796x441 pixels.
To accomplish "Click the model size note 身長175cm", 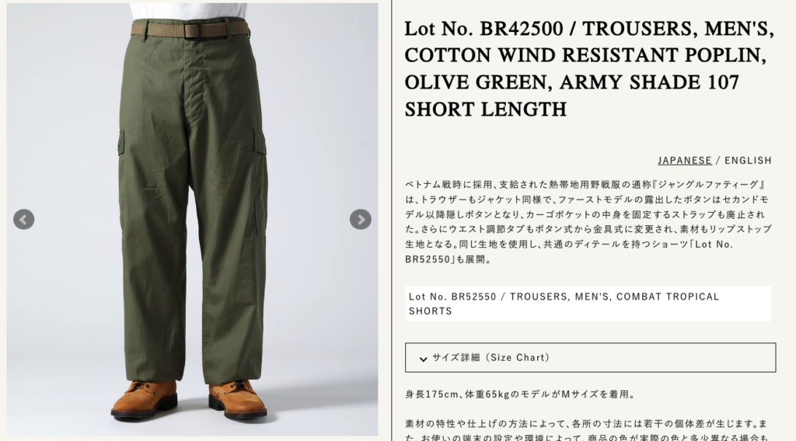I will pyautogui.click(x=520, y=394).
